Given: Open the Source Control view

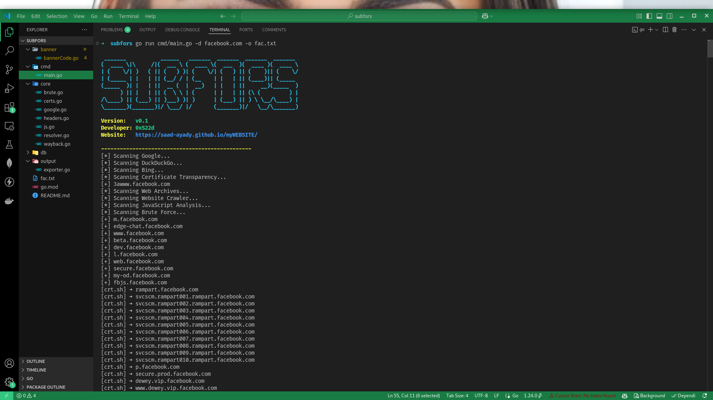Looking at the screenshot, I should (x=9, y=70).
